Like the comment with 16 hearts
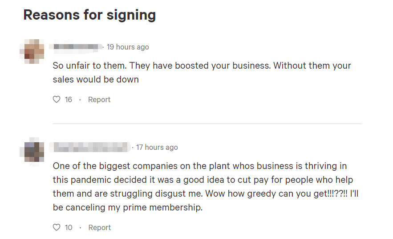The height and width of the screenshot is (239, 393). 57,99
